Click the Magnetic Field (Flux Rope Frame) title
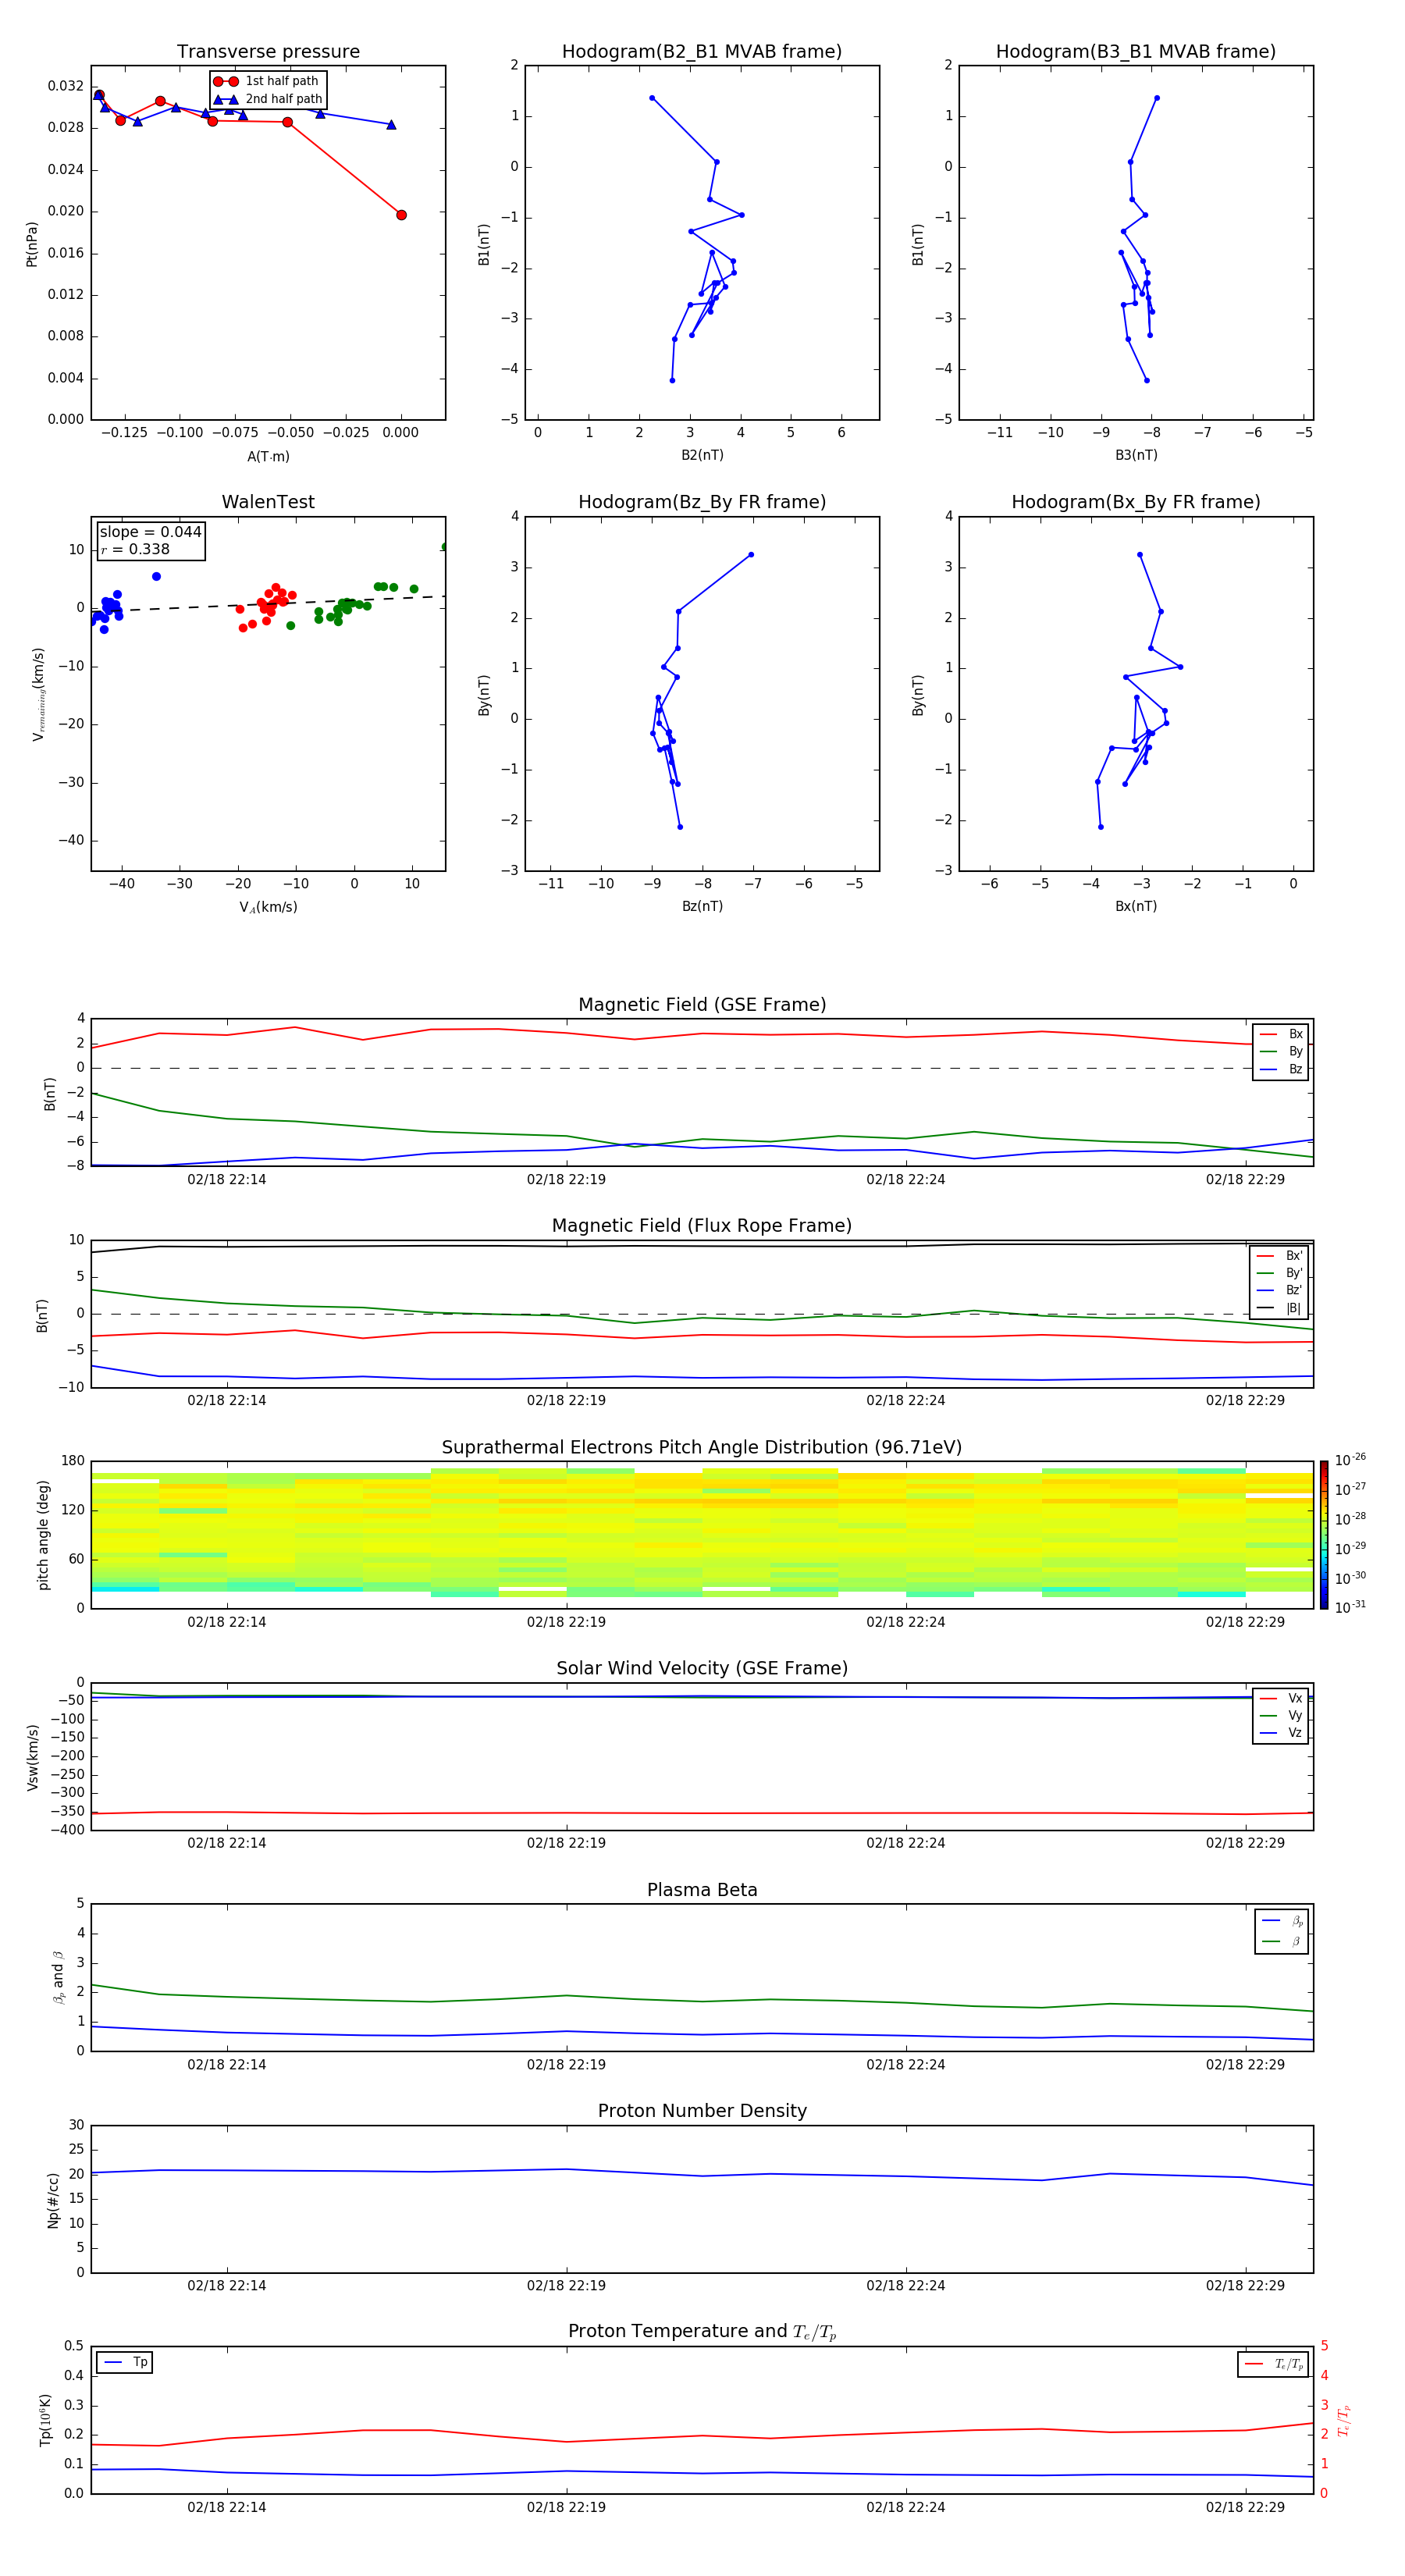This screenshot has width=1405, height=2576. coord(702,1226)
